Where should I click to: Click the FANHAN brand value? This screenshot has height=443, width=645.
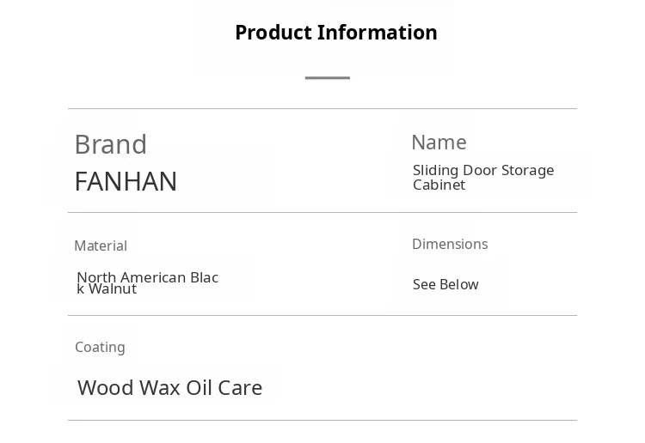(126, 181)
